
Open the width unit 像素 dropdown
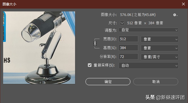coord(160,39)
